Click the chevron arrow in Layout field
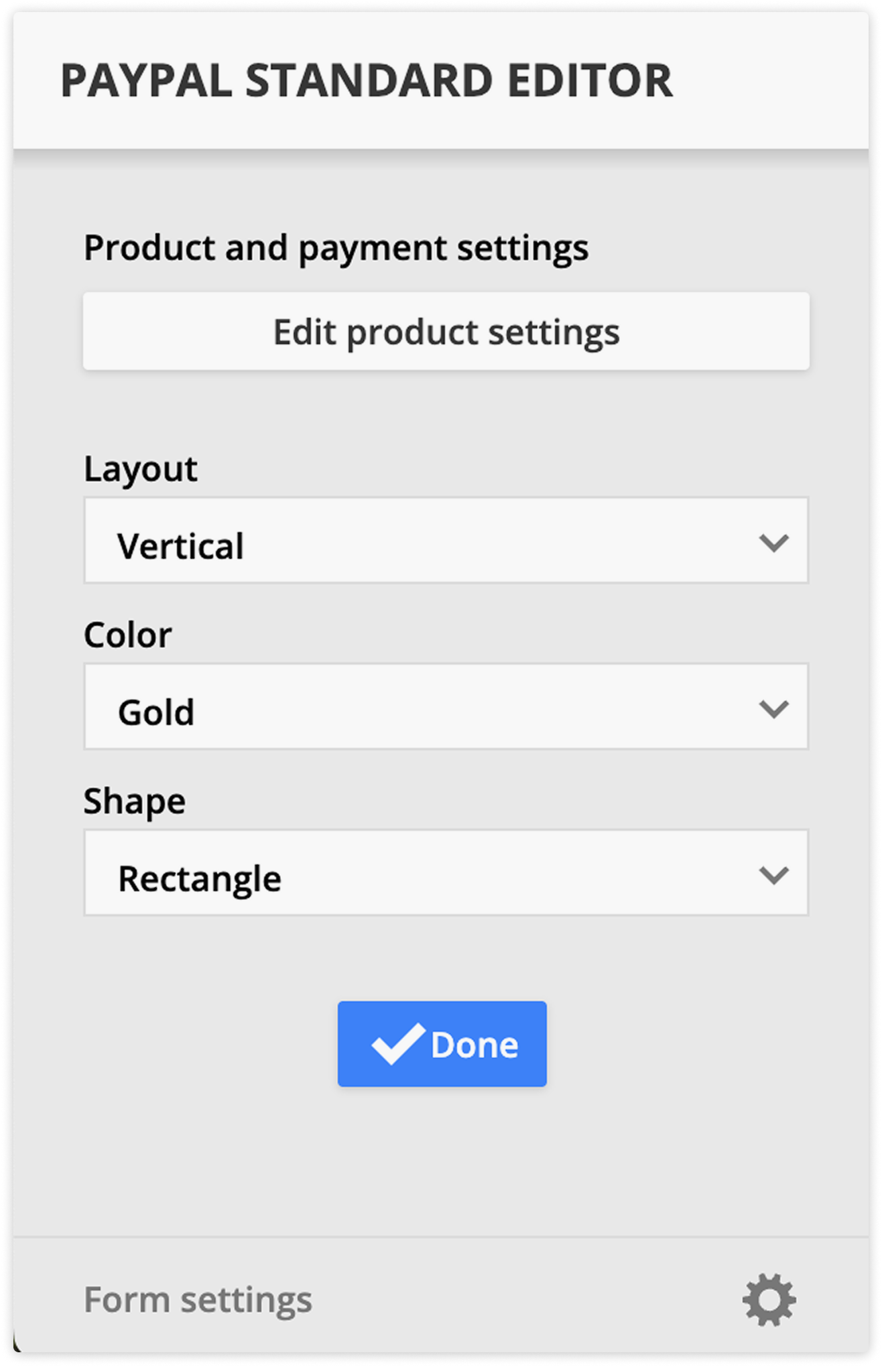The width and height of the screenshot is (882, 1367). tap(774, 543)
